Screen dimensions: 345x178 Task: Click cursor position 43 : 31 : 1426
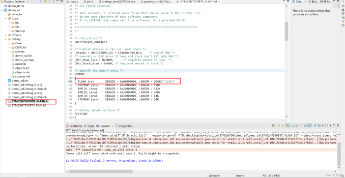[271, 176]
